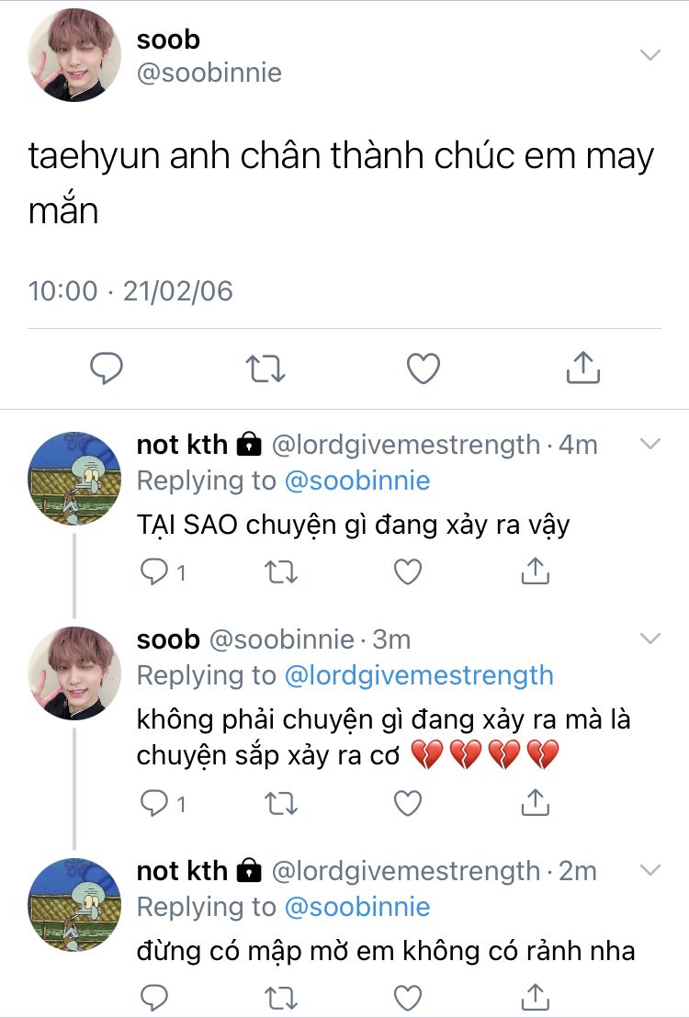The height and width of the screenshot is (1018, 689).
Task: Reply to the 'đừng có mập mờ' tweet
Action: [x=153, y=997]
